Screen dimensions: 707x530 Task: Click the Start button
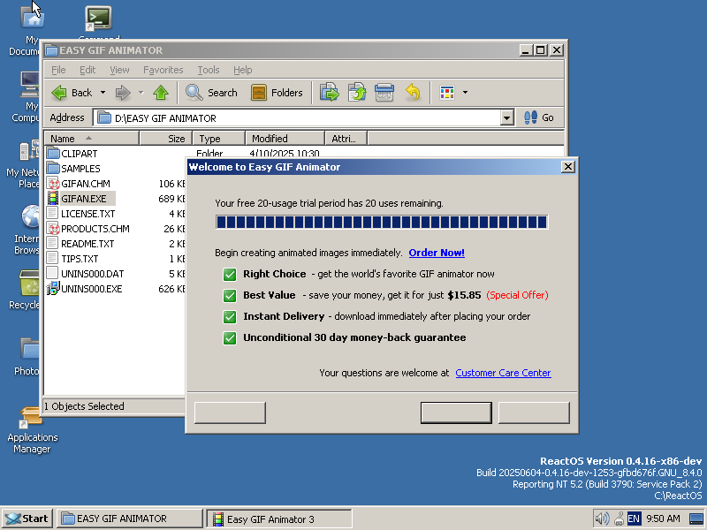tap(27, 519)
